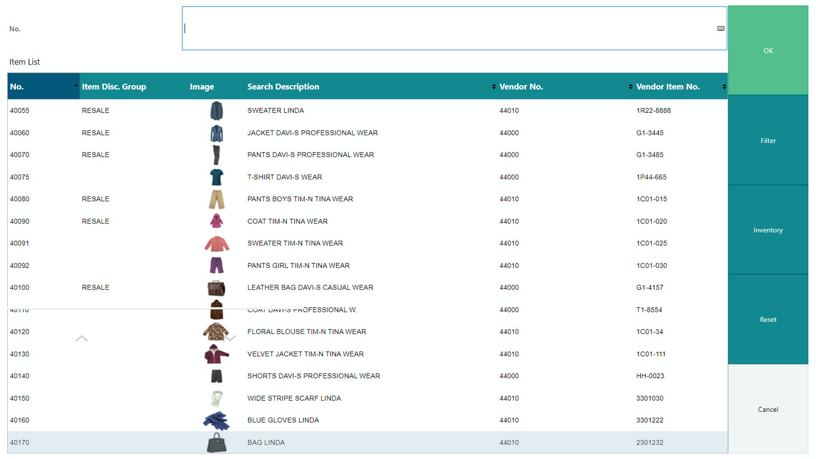
Task: Sort by Vendor Item No. column header
Action: click(668, 87)
